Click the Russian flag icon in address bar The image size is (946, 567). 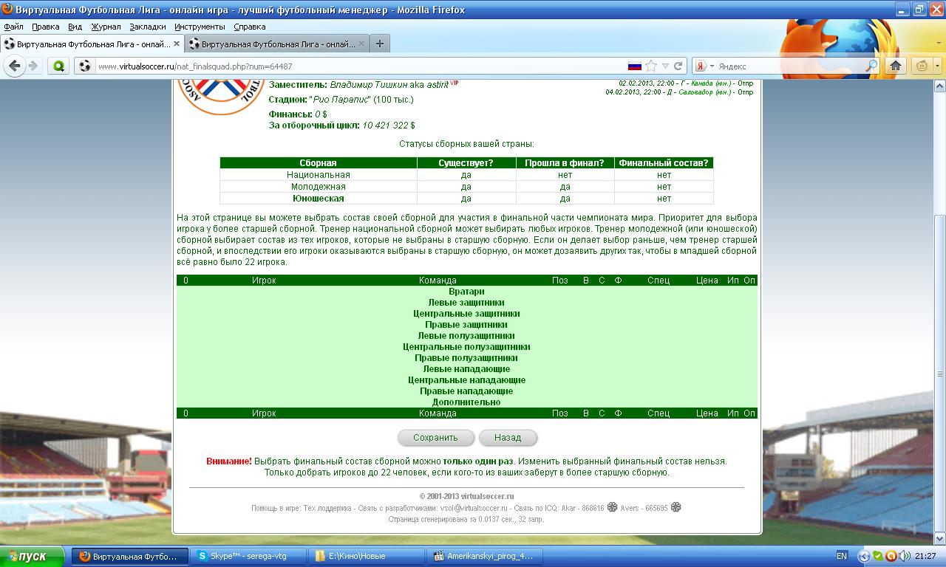(x=635, y=66)
